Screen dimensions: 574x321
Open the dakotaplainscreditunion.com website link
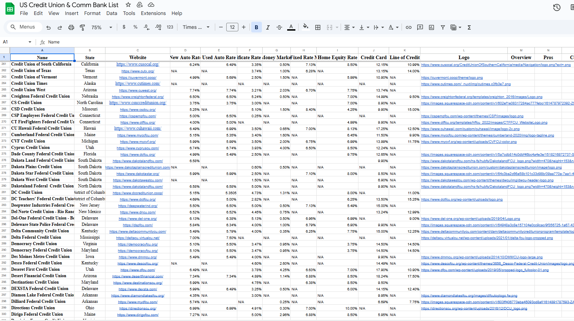pyautogui.click(x=138, y=167)
